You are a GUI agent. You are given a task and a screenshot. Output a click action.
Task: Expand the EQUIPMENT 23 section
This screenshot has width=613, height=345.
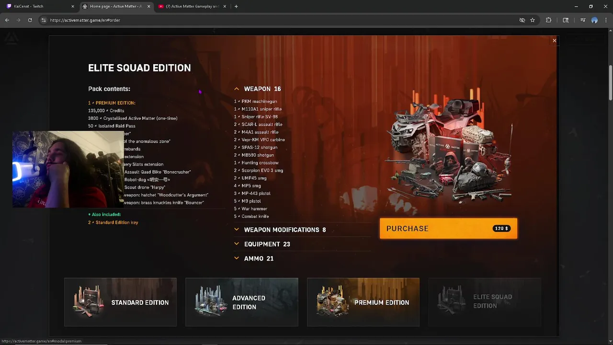coord(262,244)
